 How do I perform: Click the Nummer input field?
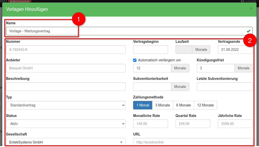[x=66, y=50]
